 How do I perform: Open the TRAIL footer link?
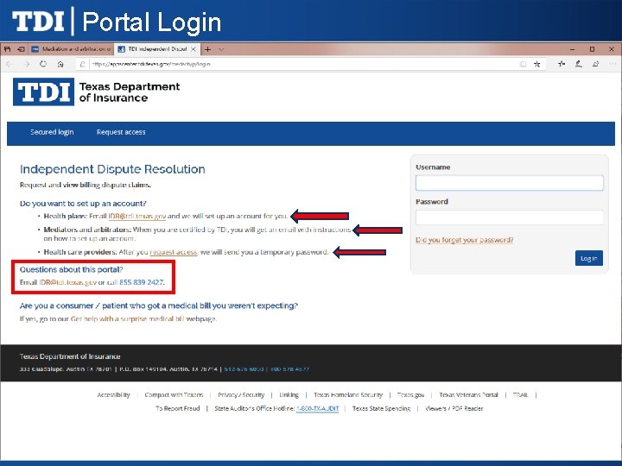pyautogui.click(x=520, y=394)
